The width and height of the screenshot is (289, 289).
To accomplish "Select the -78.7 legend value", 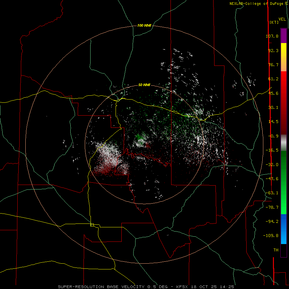I will (272, 207).
